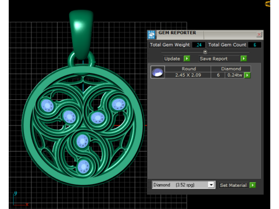Viewport: 279px width, 209px height.
Task: Click the green arrow at the end of the Diamond row
Action: pos(247,75)
